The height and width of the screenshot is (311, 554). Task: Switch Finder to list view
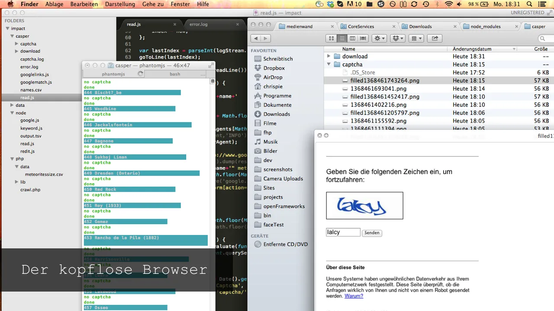click(342, 38)
